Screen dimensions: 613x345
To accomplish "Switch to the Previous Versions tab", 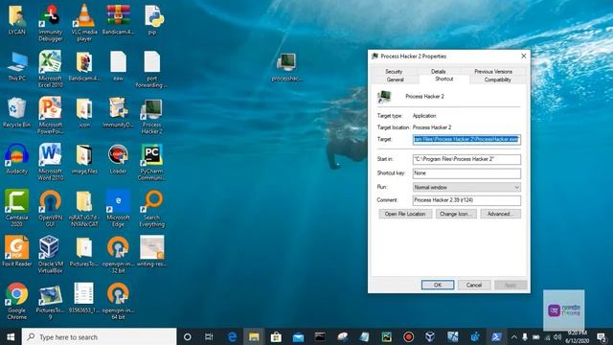I will [493, 72].
